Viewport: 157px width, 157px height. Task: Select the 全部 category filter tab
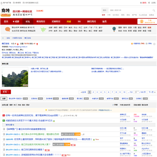tap(4, 99)
